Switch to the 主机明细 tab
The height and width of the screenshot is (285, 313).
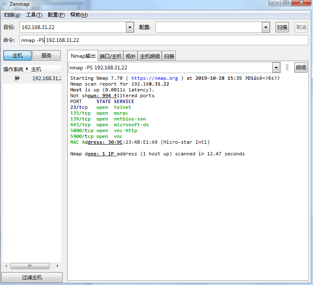[150, 56]
